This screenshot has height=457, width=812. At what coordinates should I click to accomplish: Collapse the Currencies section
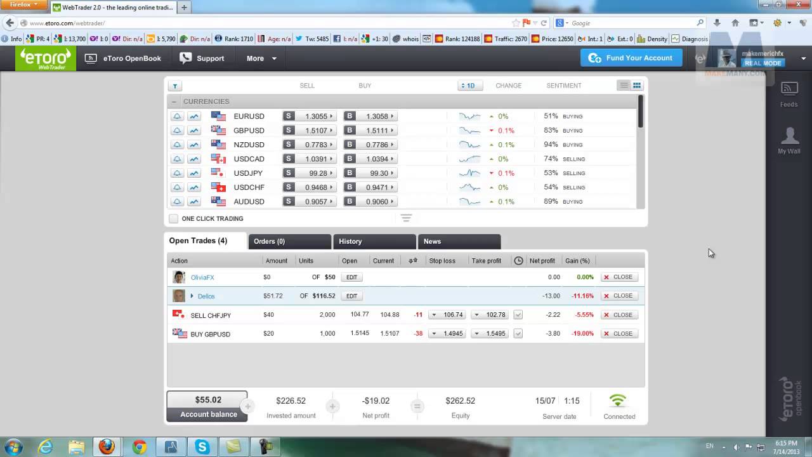(x=174, y=102)
